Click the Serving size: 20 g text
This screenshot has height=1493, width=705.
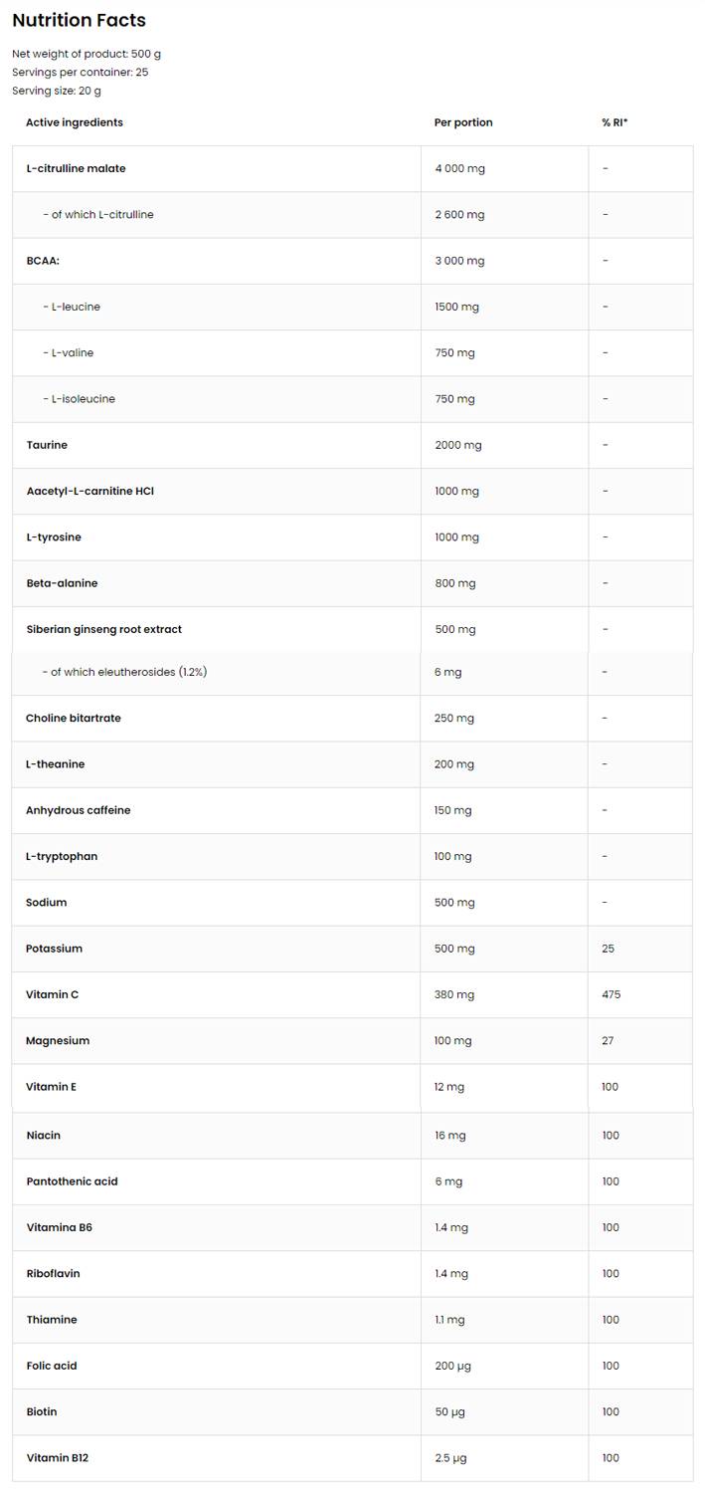tap(57, 91)
